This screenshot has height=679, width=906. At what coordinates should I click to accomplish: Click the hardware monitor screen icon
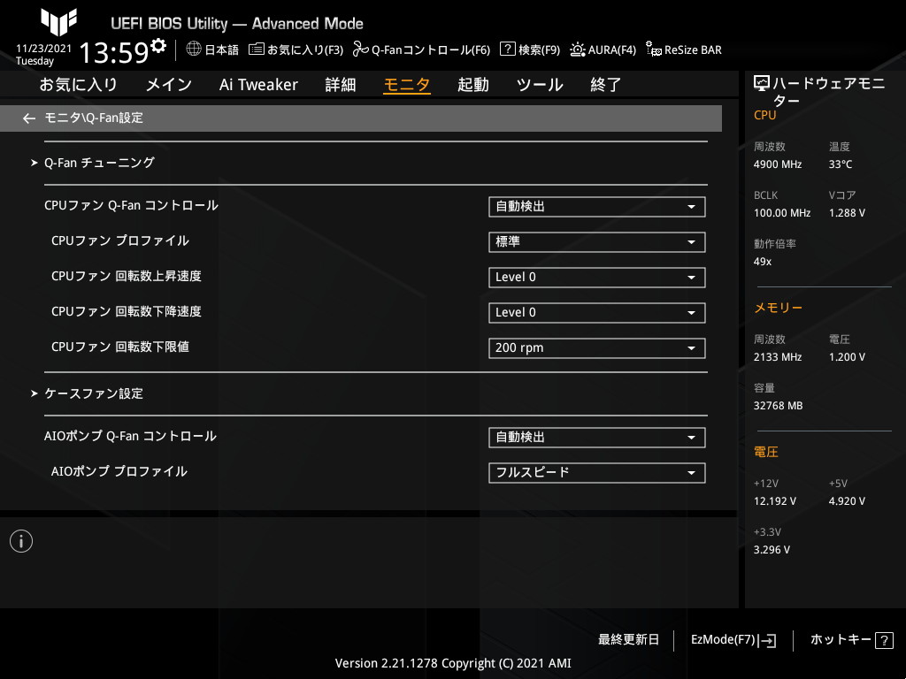762,84
